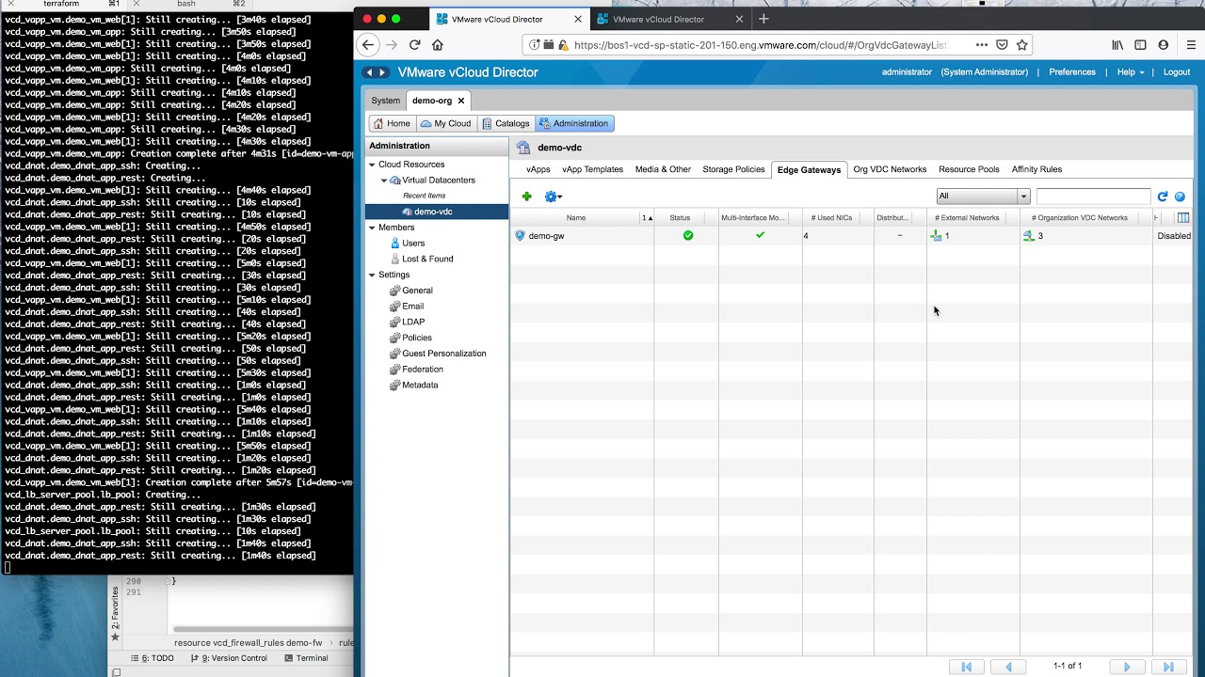Image resolution: width=1205 pixels, height=677 pixels.
Task: Click the column chooser icon in the table header
Action: coord(1183,217)
